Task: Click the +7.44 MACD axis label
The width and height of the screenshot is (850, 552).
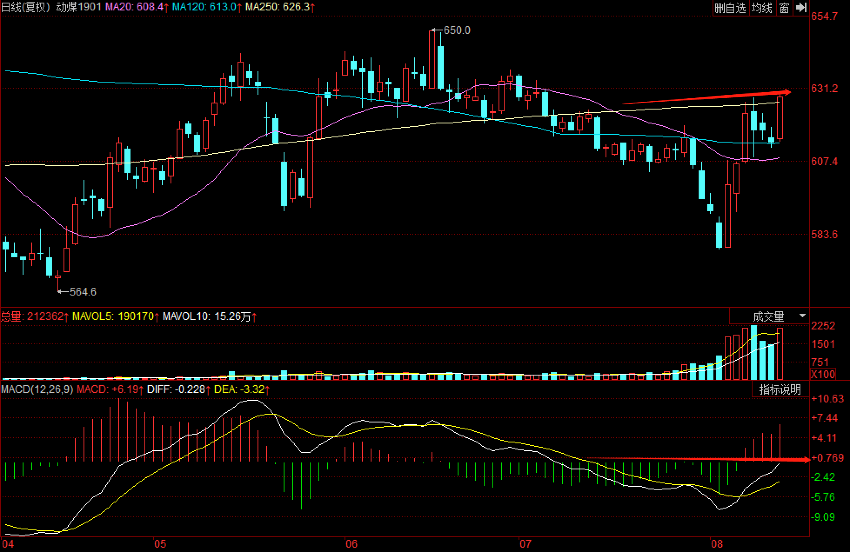Action: (824, 418)
